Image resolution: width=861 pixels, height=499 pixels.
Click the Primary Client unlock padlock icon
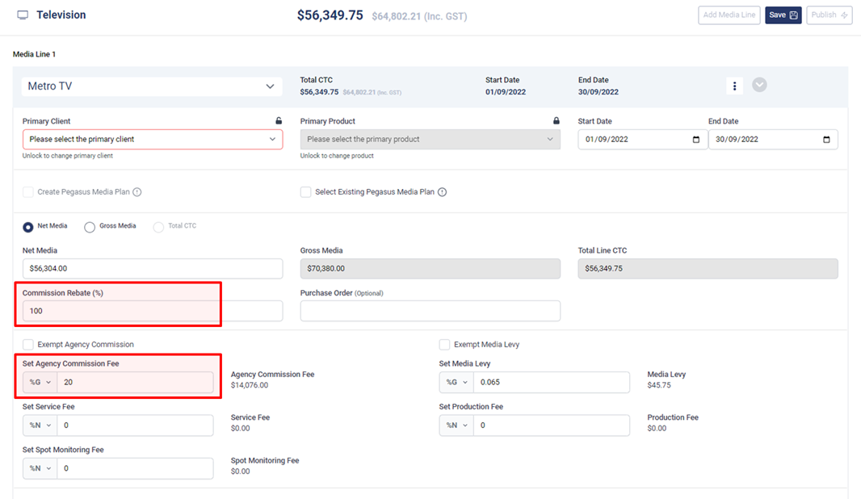click(x=279, y=121)
